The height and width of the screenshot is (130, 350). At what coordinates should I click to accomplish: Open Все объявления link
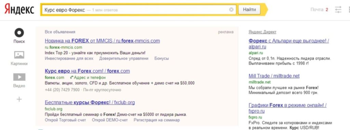pyautogui.click(x=60, y=32)
